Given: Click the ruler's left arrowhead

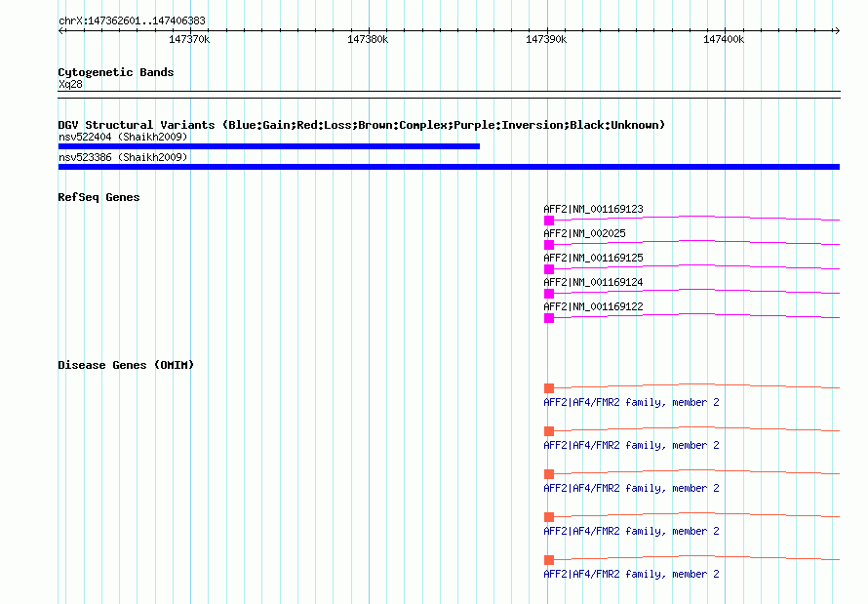Looking at the screenshot, I should pyautogui.click(x=61, y=31).
